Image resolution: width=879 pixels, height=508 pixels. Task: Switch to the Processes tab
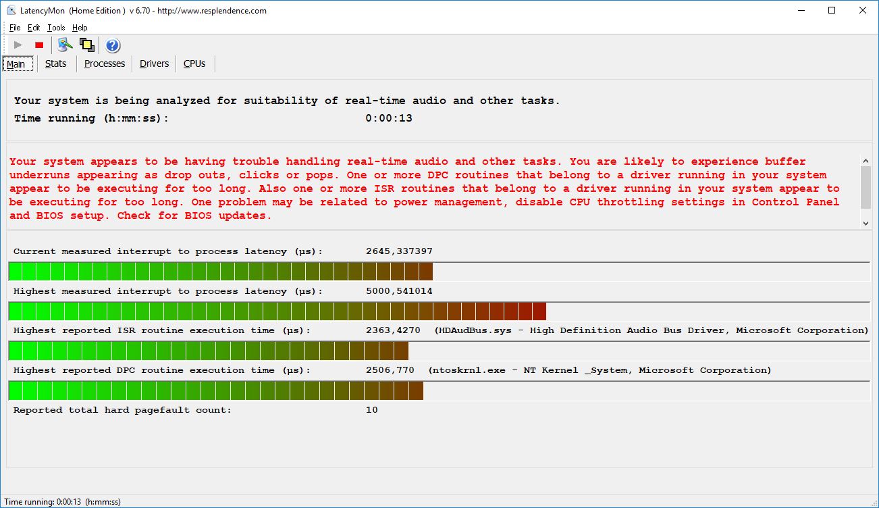pyautogui.click(x=105, y=63)
